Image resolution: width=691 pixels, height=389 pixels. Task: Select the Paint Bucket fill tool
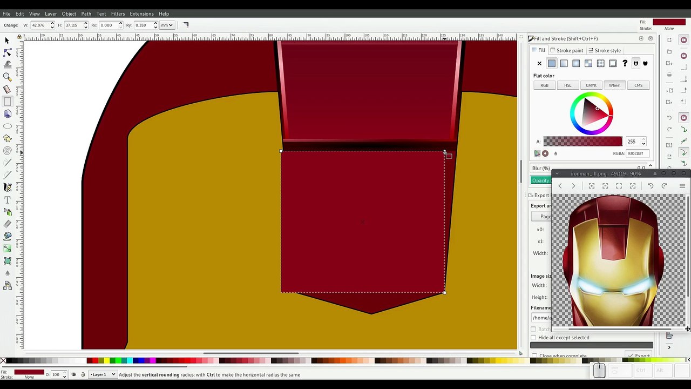coord(7,236)
